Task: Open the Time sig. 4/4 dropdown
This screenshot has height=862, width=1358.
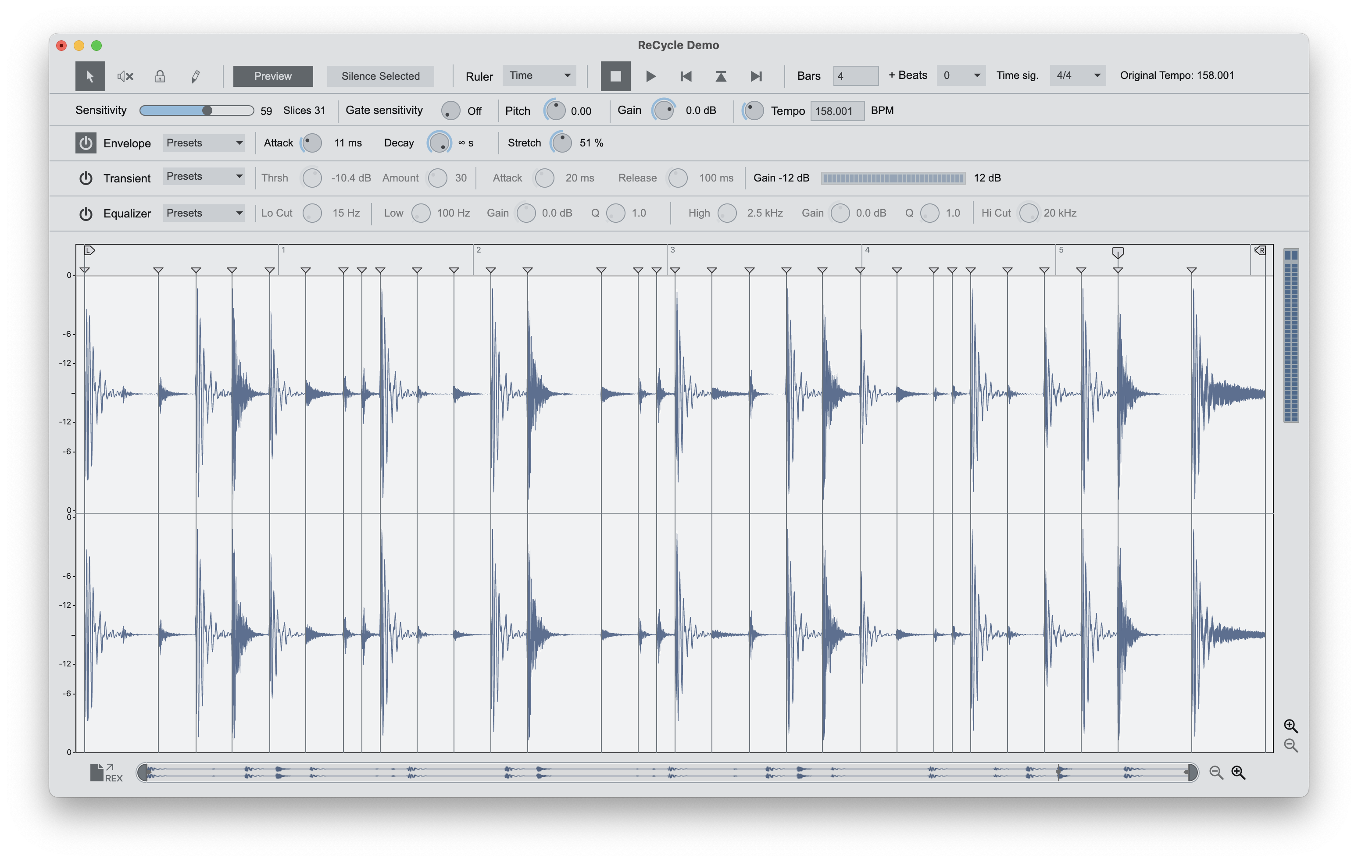Action: (1077, 75)
